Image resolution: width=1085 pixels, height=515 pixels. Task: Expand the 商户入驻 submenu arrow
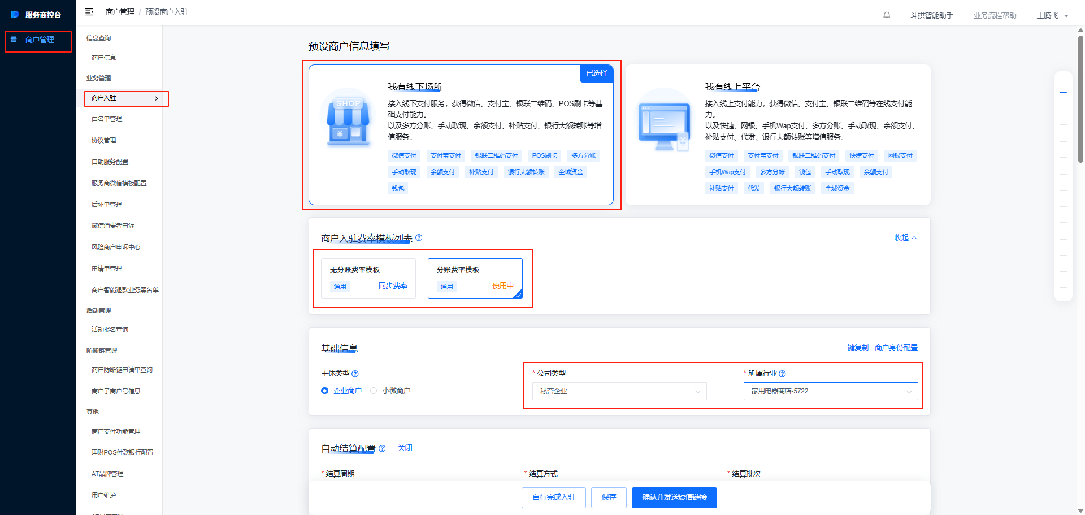tap(157, 98)
